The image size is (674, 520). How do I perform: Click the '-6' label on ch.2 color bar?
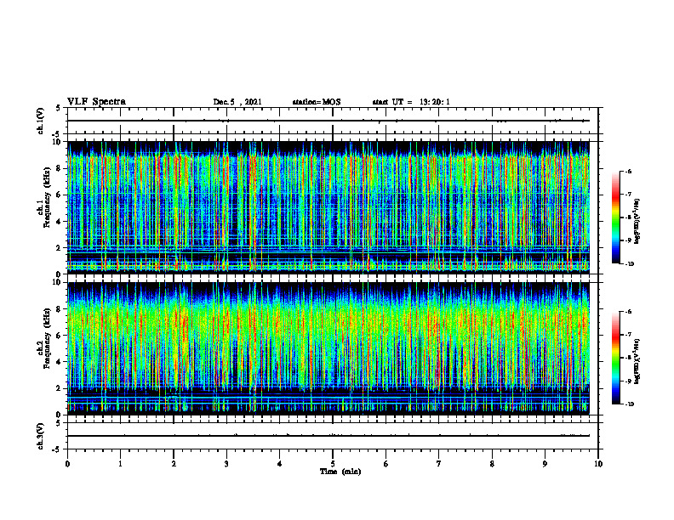point(628,312)
